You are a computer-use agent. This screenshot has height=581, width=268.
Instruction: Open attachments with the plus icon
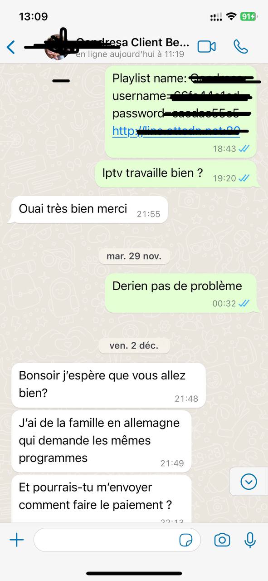[x=17, y=540]
